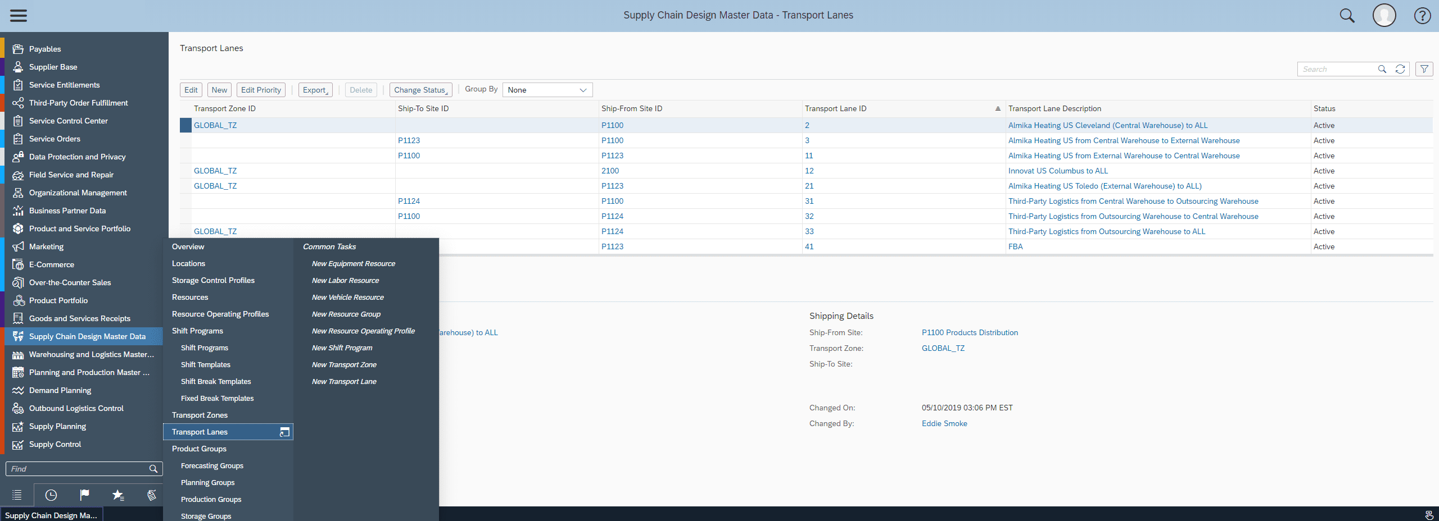
Task: Refresh the Transport Lanes table
Action: 1400,69
